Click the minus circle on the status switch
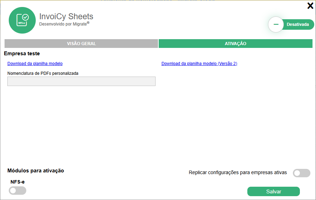Screen dimensions: 316x200 point(276,24)
